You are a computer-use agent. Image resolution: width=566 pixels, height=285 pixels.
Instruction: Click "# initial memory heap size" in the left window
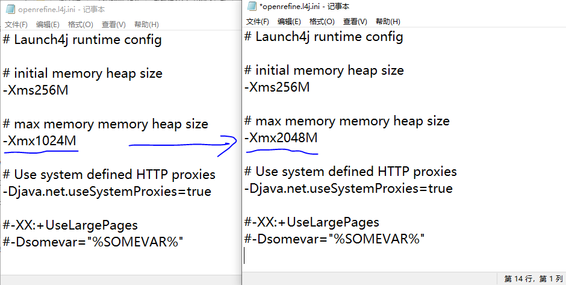[x=82, y=74]
